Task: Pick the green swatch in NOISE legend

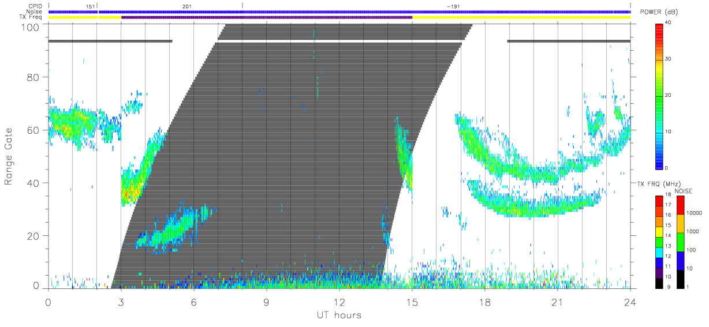Action: (681, 242)
